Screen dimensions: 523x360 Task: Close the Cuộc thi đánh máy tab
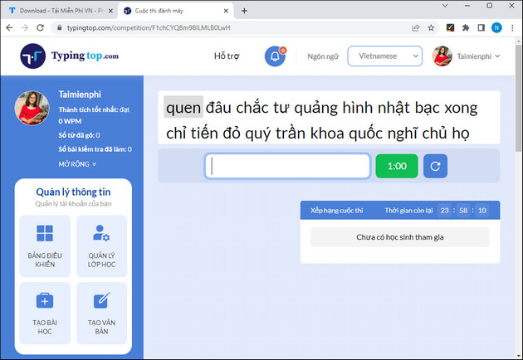pos(226,11)
